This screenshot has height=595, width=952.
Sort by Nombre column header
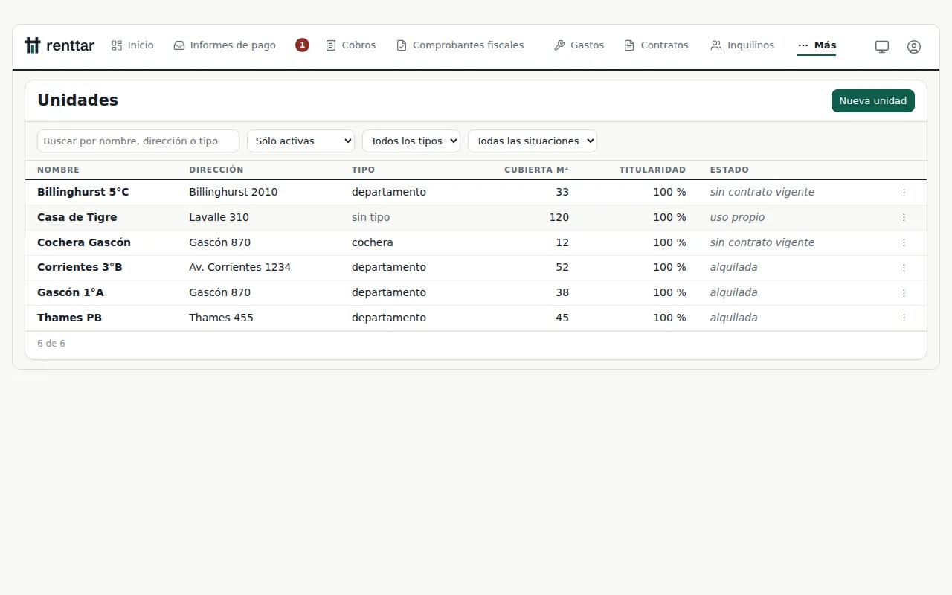[58, 170]
